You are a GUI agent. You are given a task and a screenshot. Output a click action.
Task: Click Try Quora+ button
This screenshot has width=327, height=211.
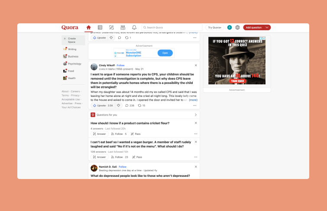(x=214, y=28)
